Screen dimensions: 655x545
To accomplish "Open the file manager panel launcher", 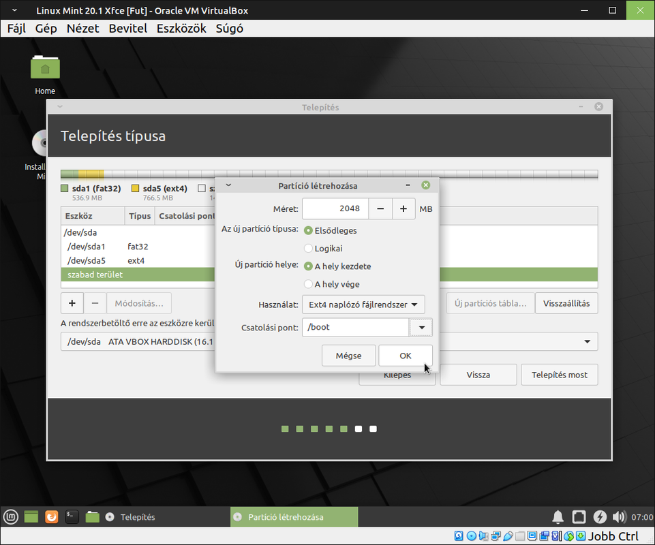I will click(92, 517).
